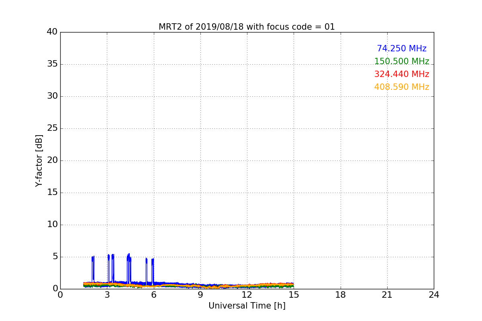Click y-axis tick label 25
The height and width of the screenshot is (321, 482).
(52, 128)
